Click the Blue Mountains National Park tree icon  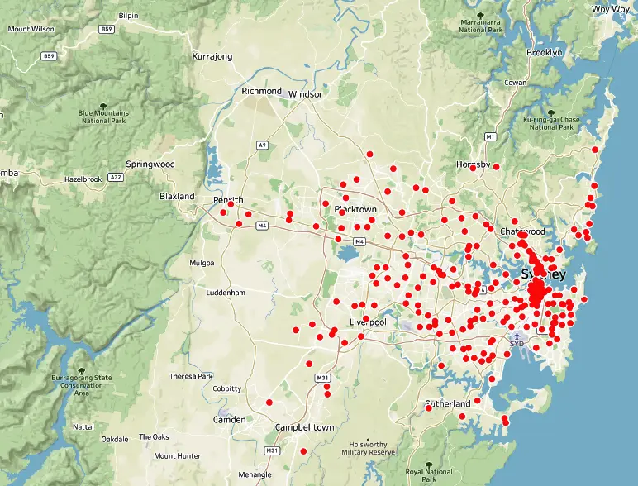102,106
